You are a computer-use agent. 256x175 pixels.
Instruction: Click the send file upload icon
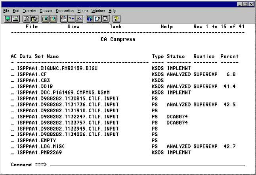[45, 19]
